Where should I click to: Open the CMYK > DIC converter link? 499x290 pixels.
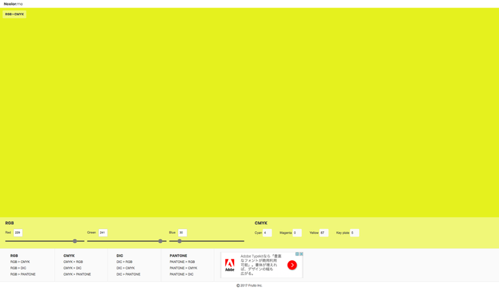[73, 268]
